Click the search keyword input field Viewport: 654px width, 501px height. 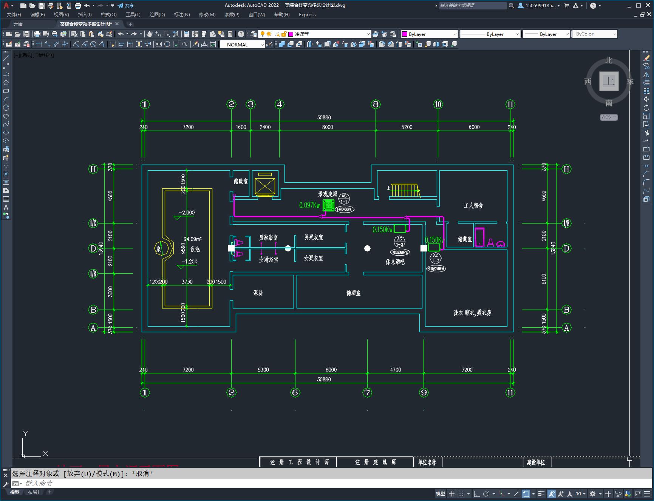click(473, 6)
